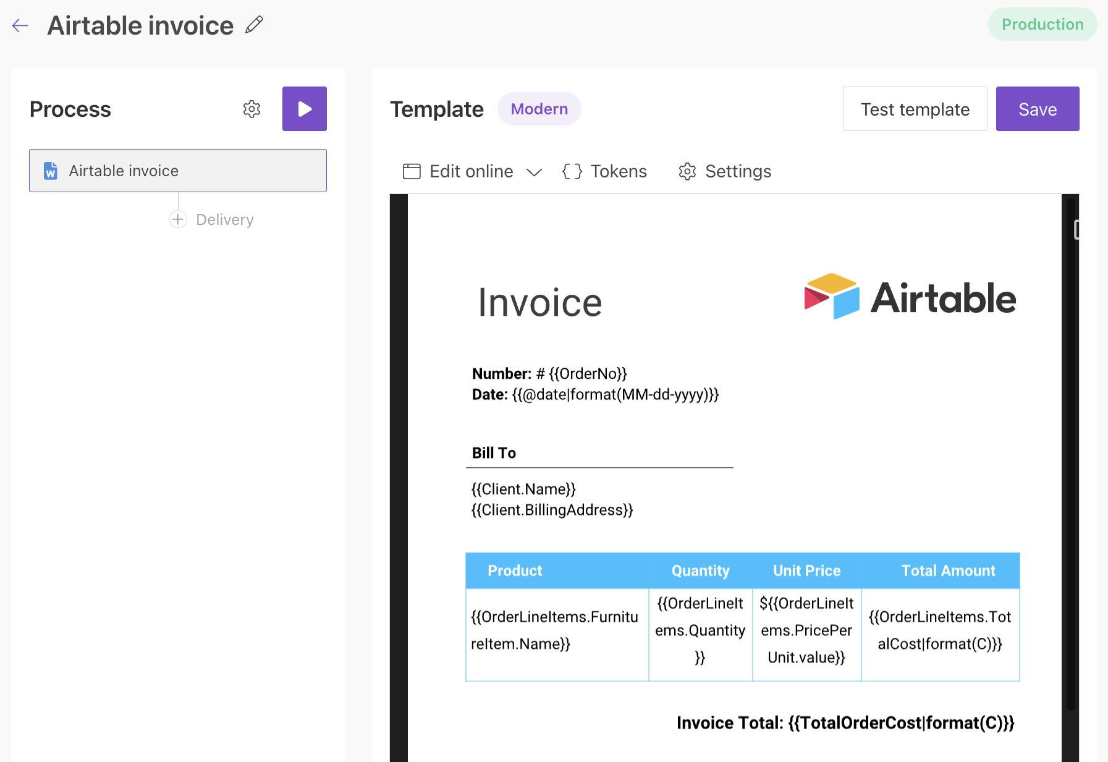
Task: Click the Word document icon
Action: point(51,171)
